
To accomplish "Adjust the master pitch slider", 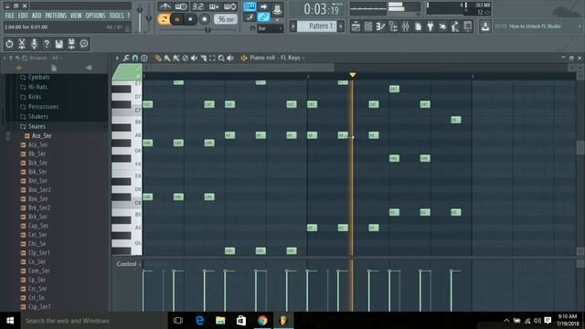I will click(148, 18).
